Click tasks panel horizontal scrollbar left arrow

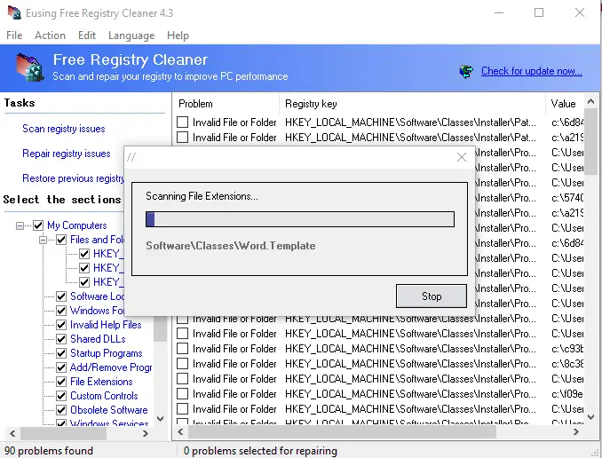point(12,433)
